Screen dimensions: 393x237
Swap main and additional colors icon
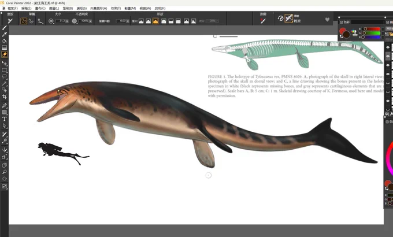(341, 36)
